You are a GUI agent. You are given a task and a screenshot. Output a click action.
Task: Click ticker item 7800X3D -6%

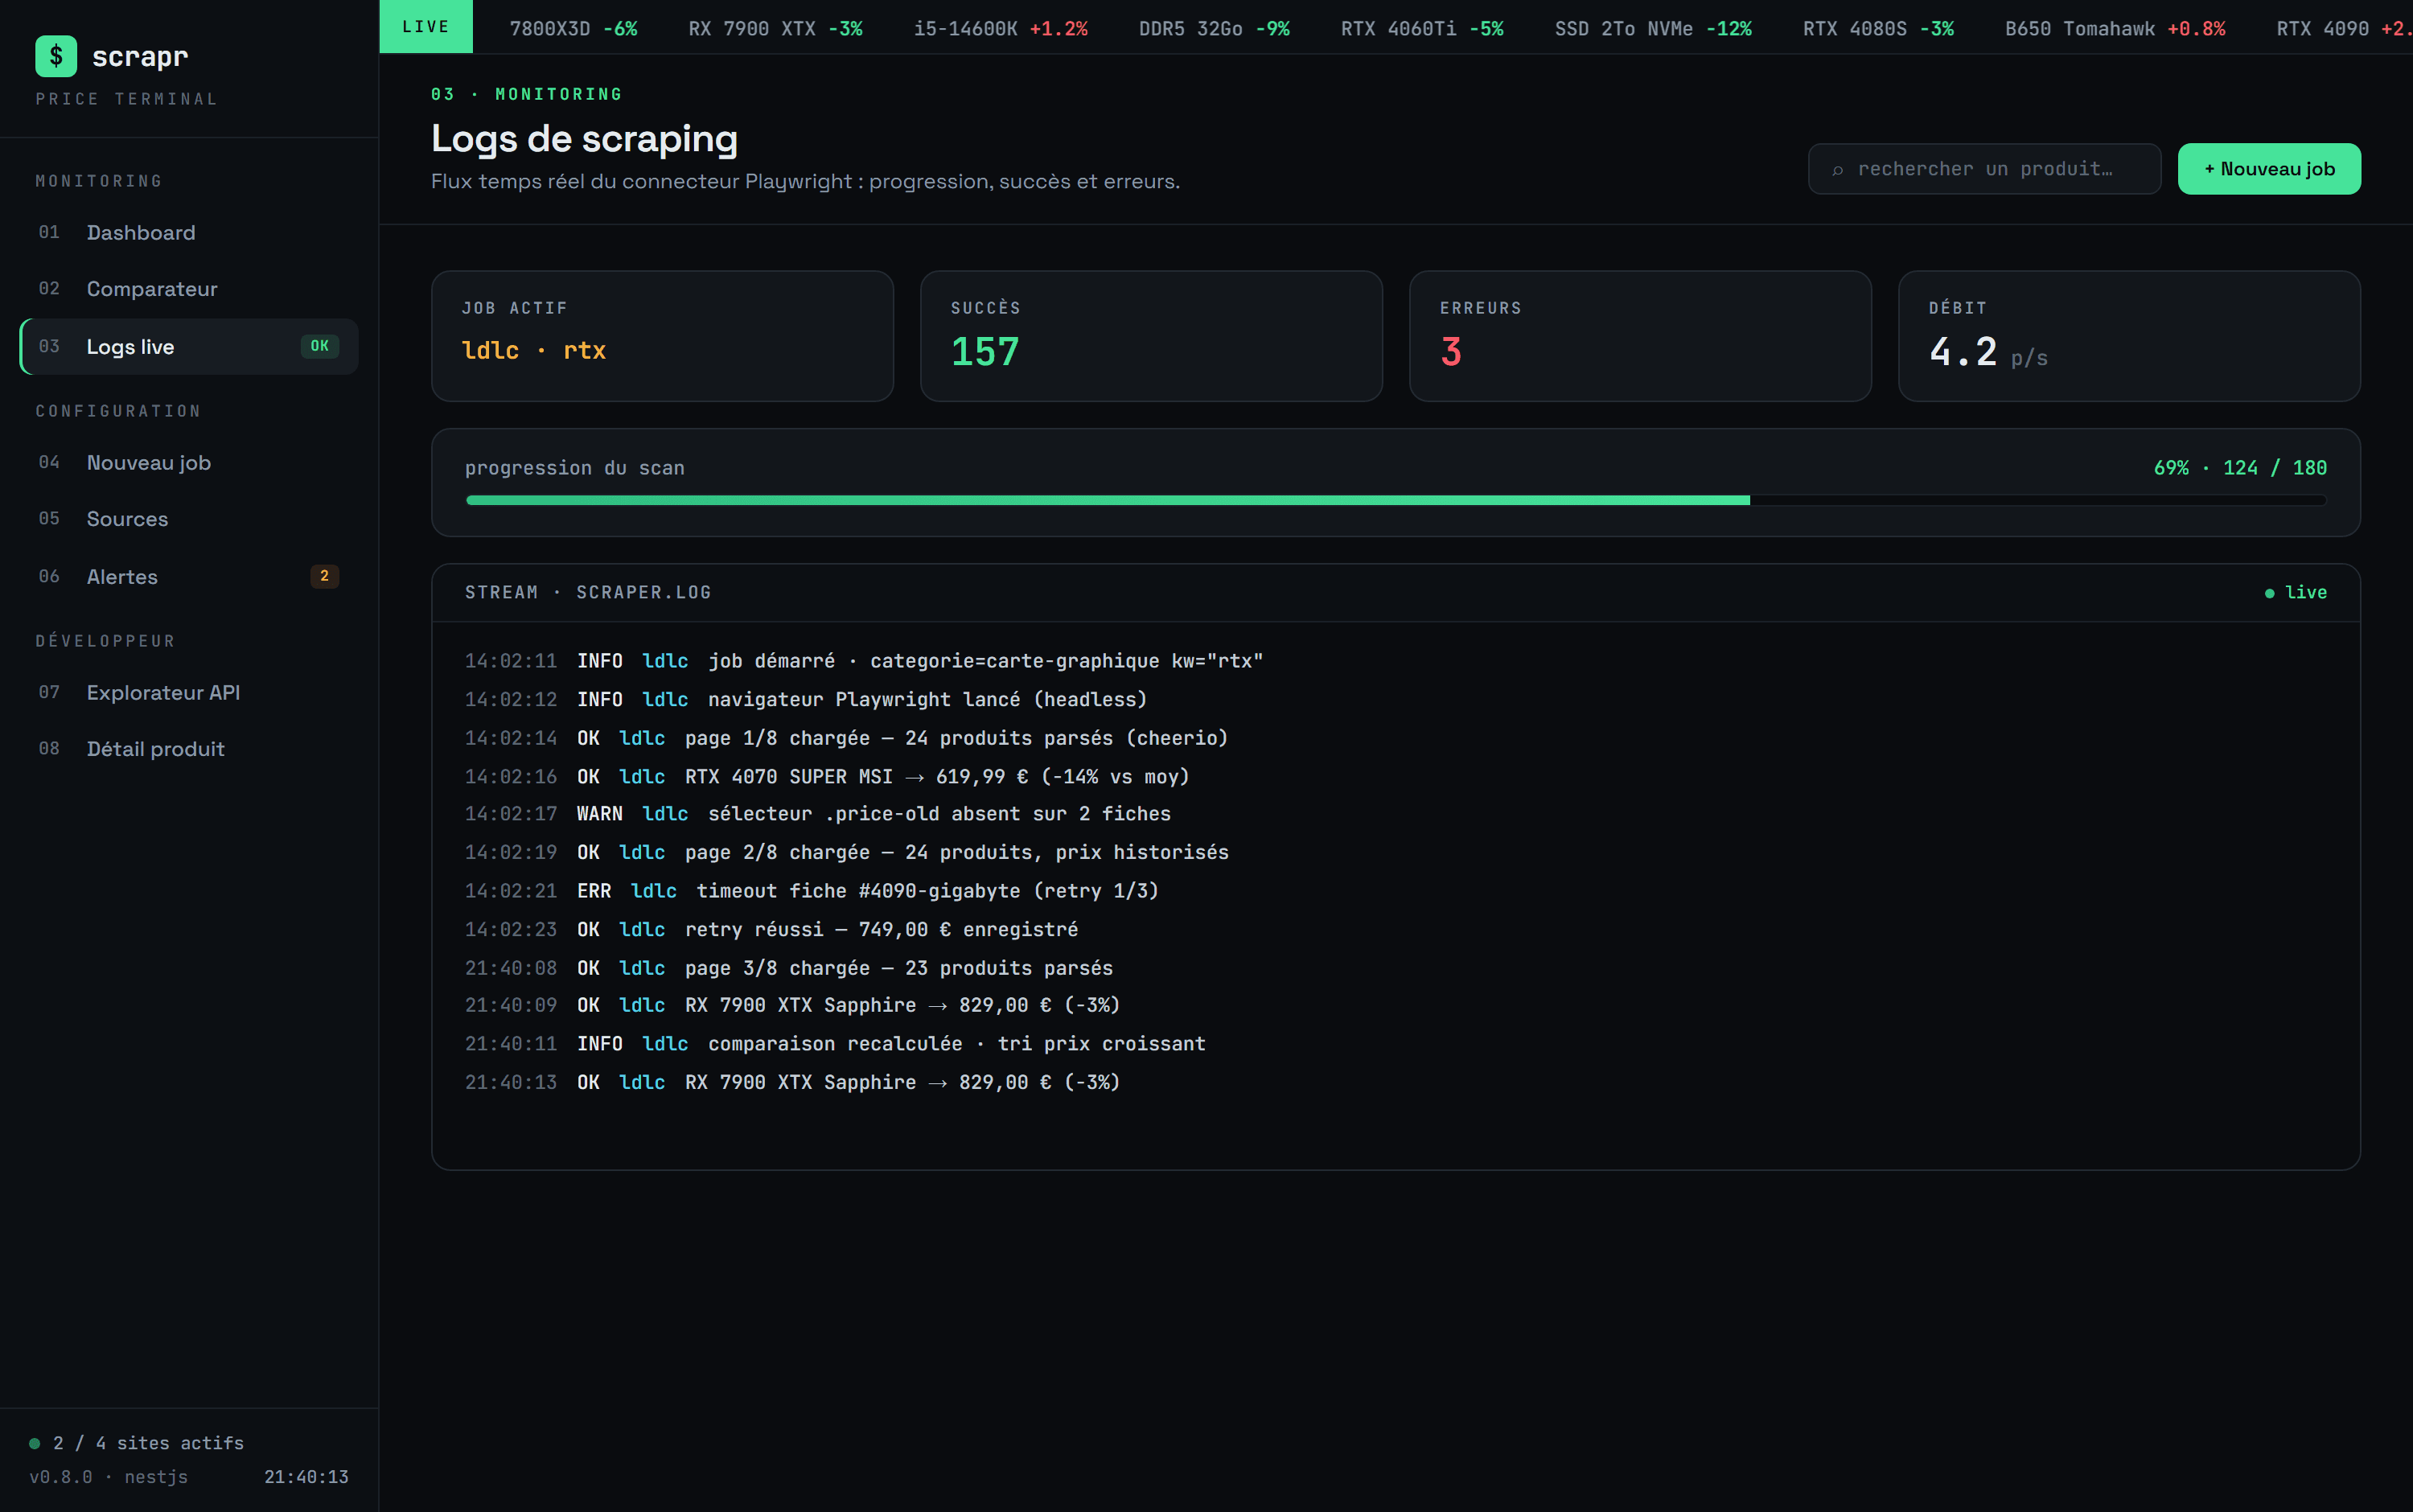[x=573, y=29]
